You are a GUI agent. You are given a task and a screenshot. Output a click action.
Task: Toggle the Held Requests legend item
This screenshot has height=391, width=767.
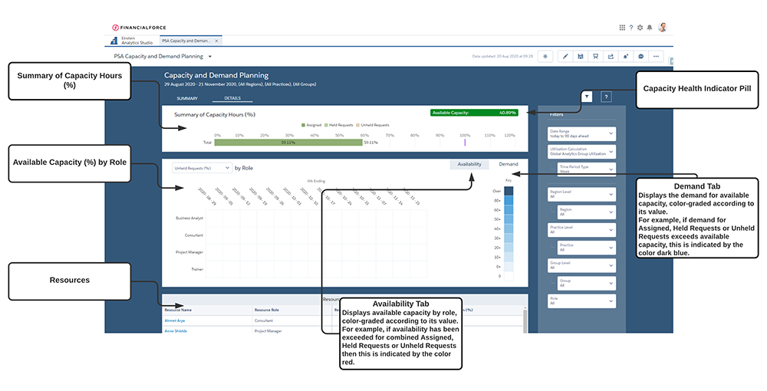[x=338, y=124]
